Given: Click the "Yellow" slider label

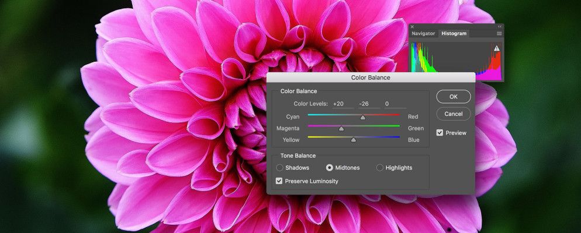Looking at the screenshot, I should [291, 140].
